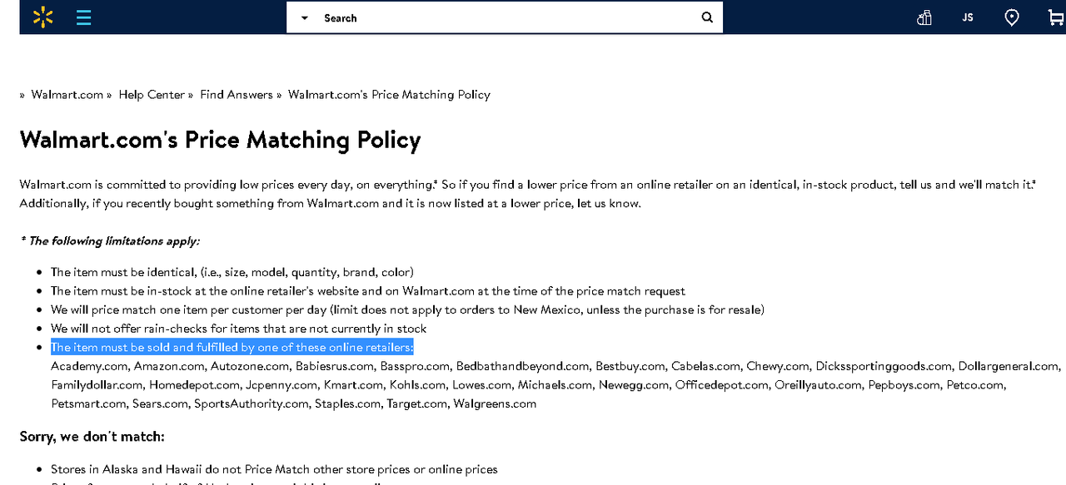Open the hamburger navigation menu

tap(84, 17)
